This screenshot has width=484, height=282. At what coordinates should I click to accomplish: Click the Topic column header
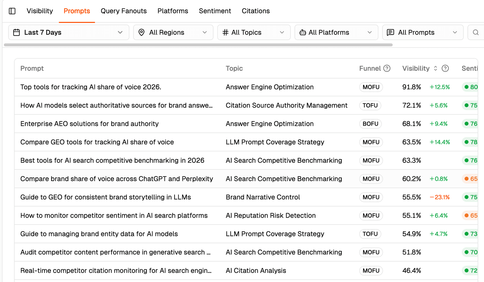(234, 68)
